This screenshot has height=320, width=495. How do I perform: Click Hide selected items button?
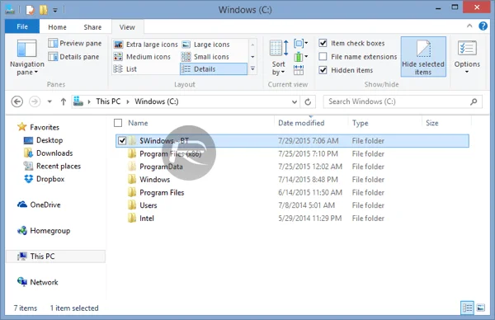pyautogui.click(x=423, y=57)
